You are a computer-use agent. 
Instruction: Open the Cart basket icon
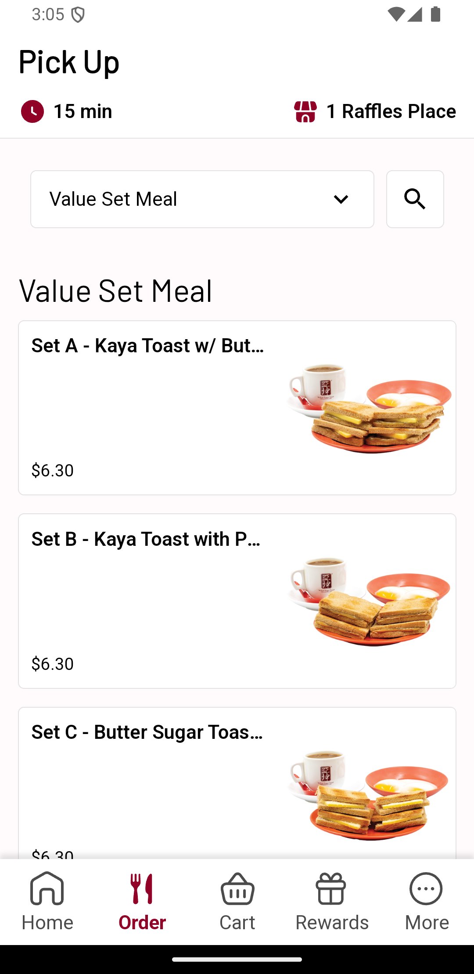tap(237, 889)
